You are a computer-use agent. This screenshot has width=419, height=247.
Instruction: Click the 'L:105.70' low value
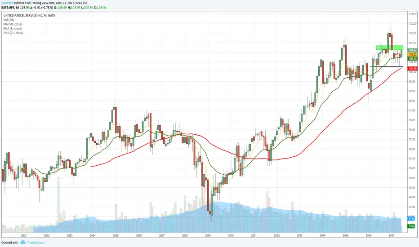[x=87, y=8]
